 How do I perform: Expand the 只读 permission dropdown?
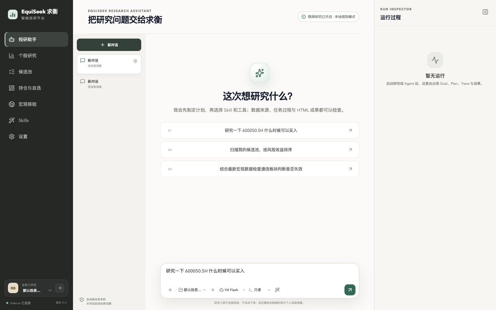coord(259,290)
